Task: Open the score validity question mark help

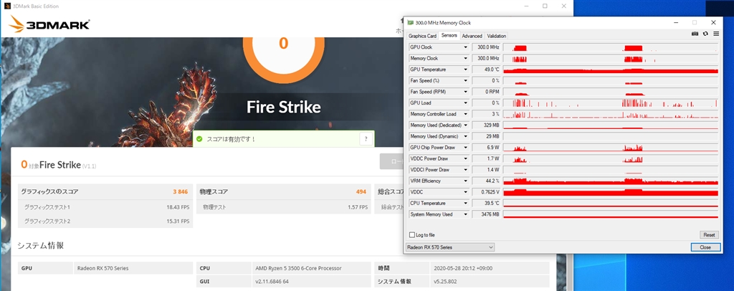Action: tap(366, 138)
